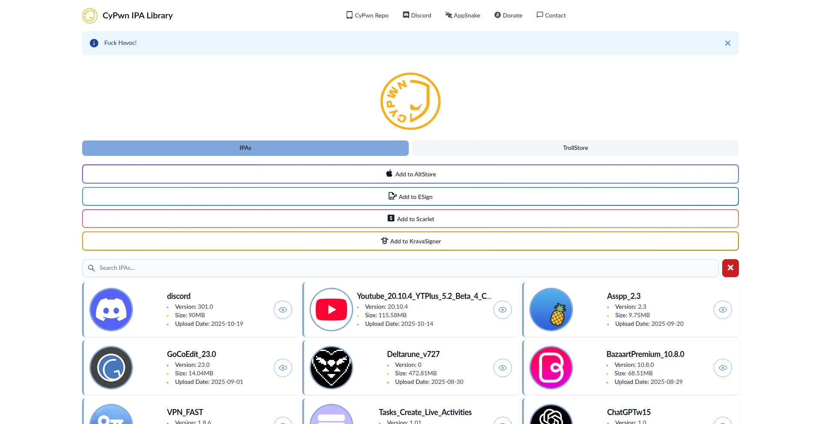Open the Discord navigation link

click(417, 15)
